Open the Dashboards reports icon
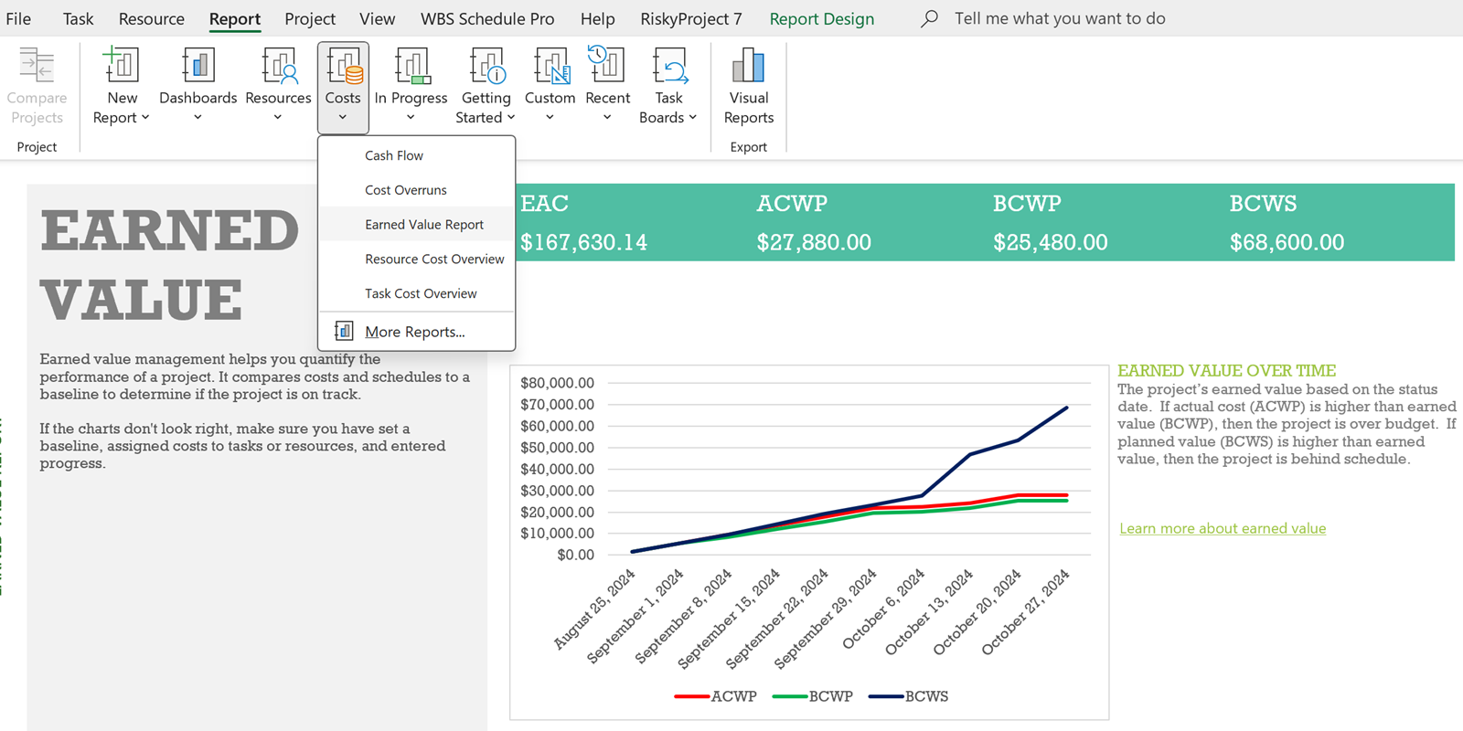Screen dimensions: 1463x731 198,67
